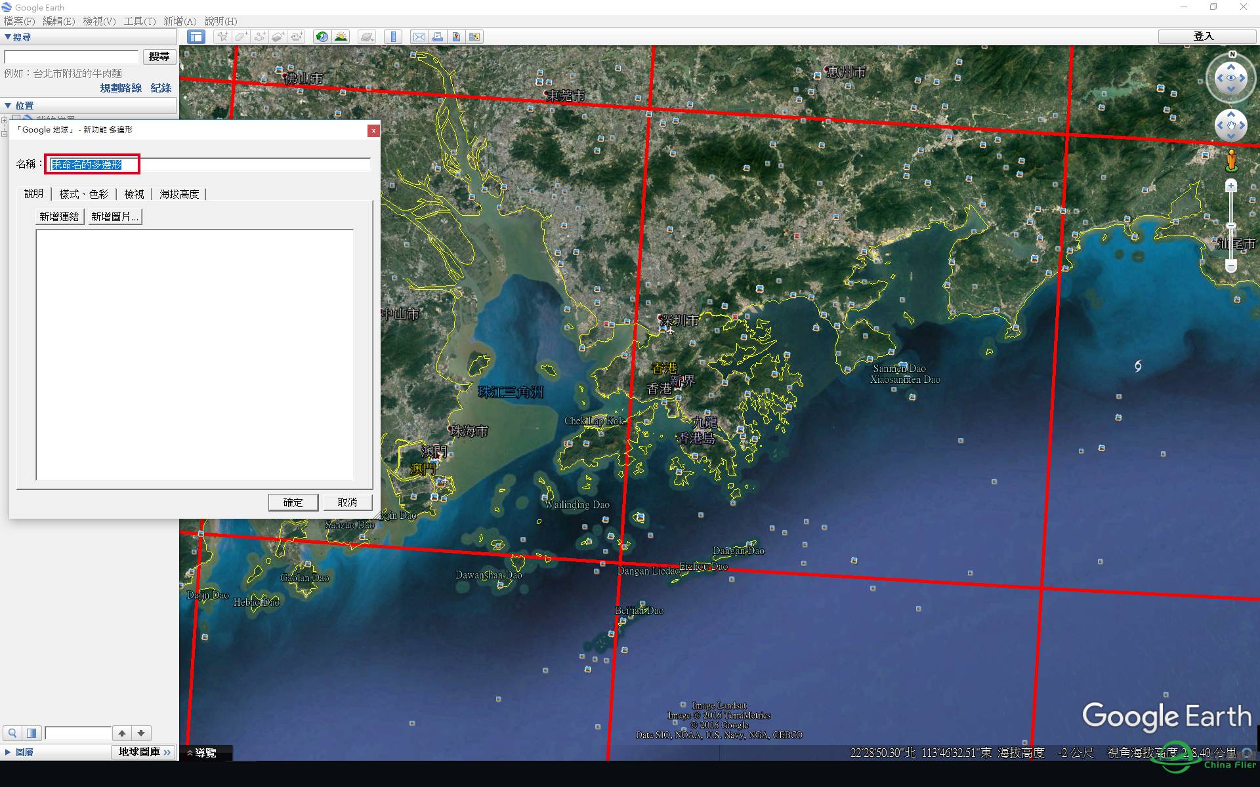
Task: Open the 說明(H) menu
Action: (220, 22)
